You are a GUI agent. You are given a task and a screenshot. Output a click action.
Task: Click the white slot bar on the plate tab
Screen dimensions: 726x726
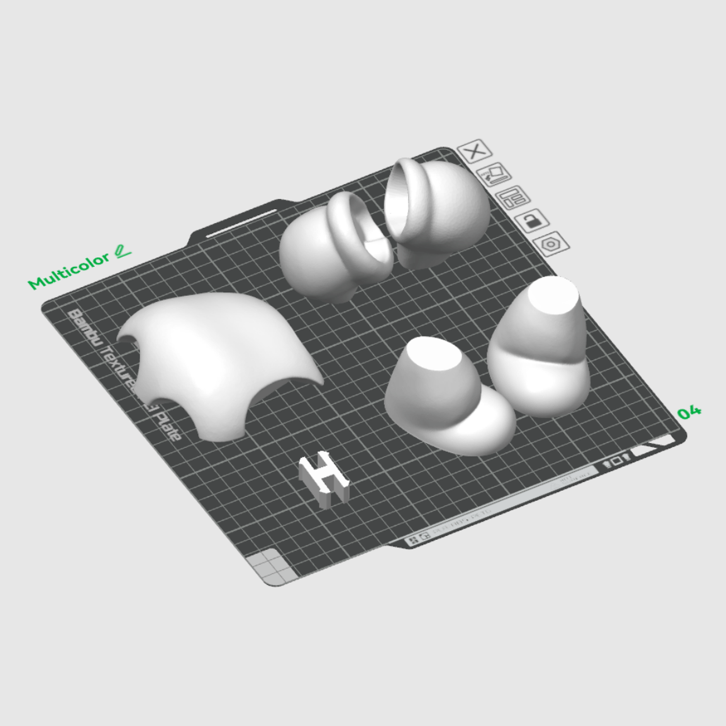click(x=242, y=223)
